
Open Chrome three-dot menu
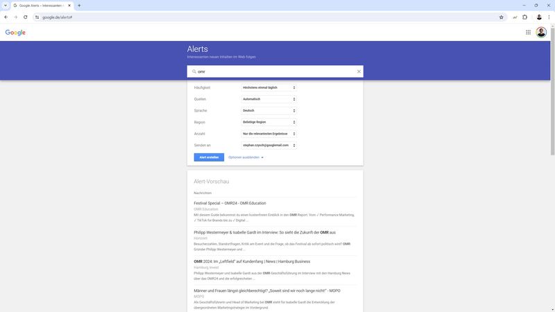[549, 17]
